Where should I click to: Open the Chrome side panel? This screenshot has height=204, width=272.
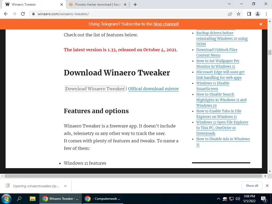(x=249, y=14)
